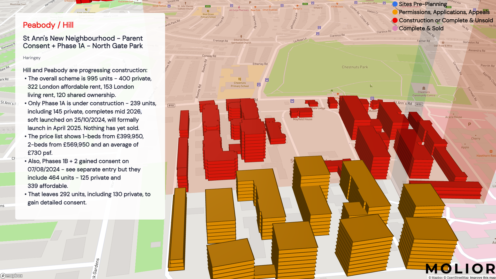Click the bus stop above Mulberry on St Ann's Rd
This screenshot has width=496, height=279.
372,98
